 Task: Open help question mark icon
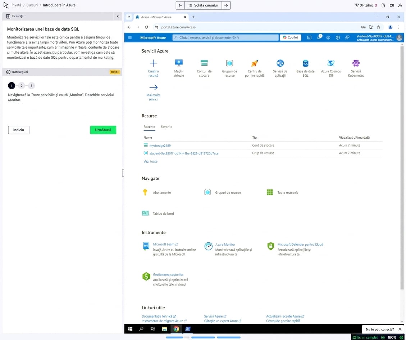[x=338, y=37]
